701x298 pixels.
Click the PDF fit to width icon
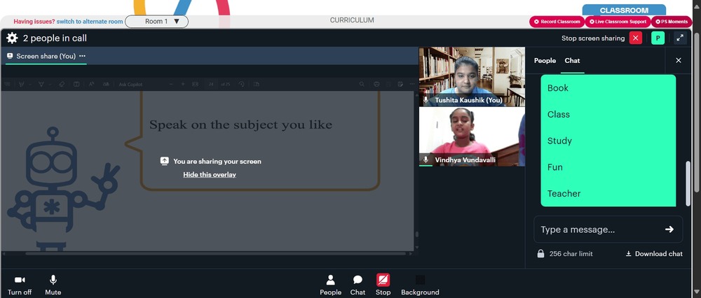pyautogui.click(x=195, y=84)
